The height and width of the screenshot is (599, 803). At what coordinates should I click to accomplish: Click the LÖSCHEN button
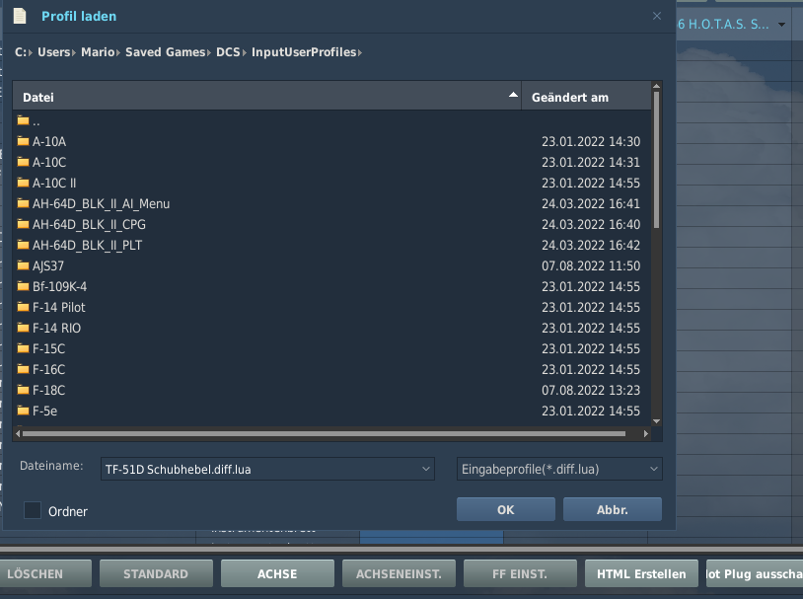pos(43,574)
